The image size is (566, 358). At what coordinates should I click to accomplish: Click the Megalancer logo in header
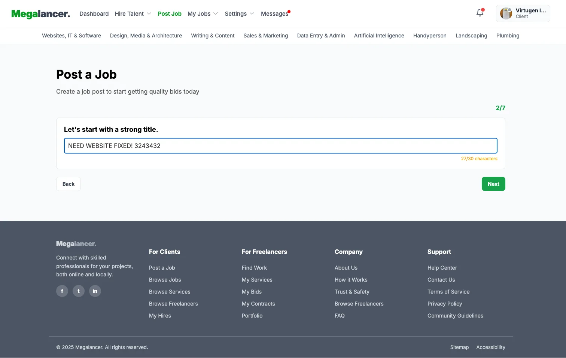41,14
